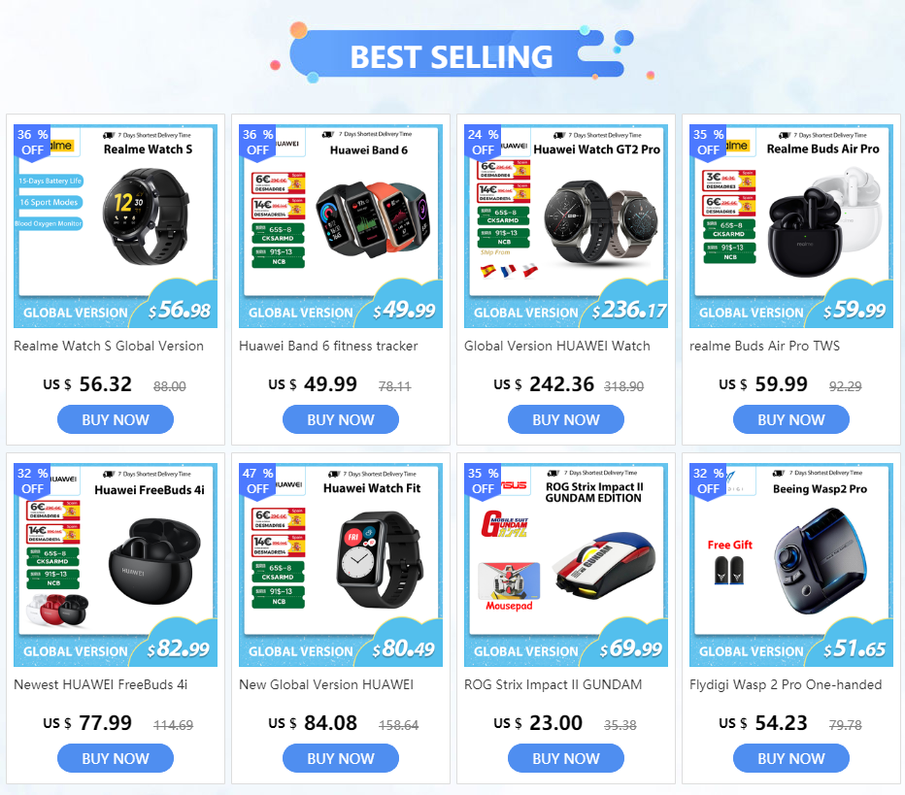Click the Huawei FreeBuds 4i product image
The height and width of the screenshot is (795, 905).
(116, 565)
